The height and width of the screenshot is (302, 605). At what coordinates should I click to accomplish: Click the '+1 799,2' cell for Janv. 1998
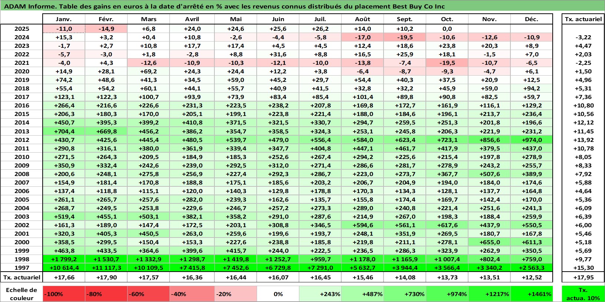pyautogui.click(x=64, y=259)
